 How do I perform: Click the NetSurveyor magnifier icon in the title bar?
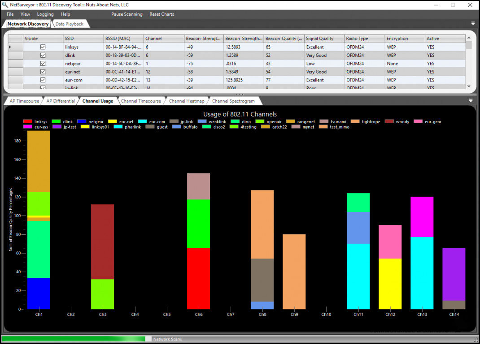tap(4, 4)
